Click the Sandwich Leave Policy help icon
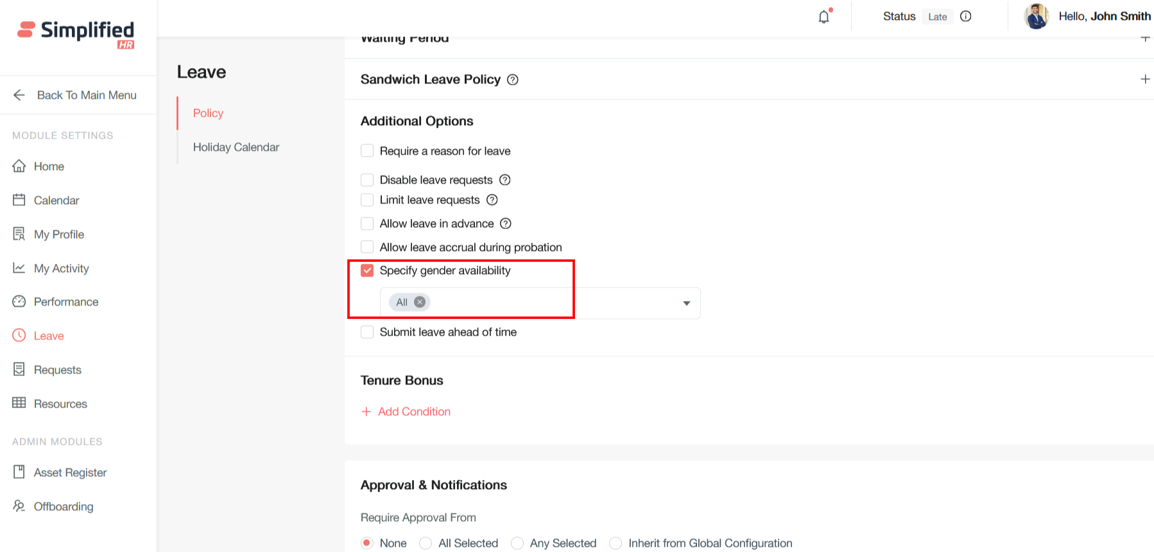This screenshot has height=552, width=1154. (x=513, y=80)
